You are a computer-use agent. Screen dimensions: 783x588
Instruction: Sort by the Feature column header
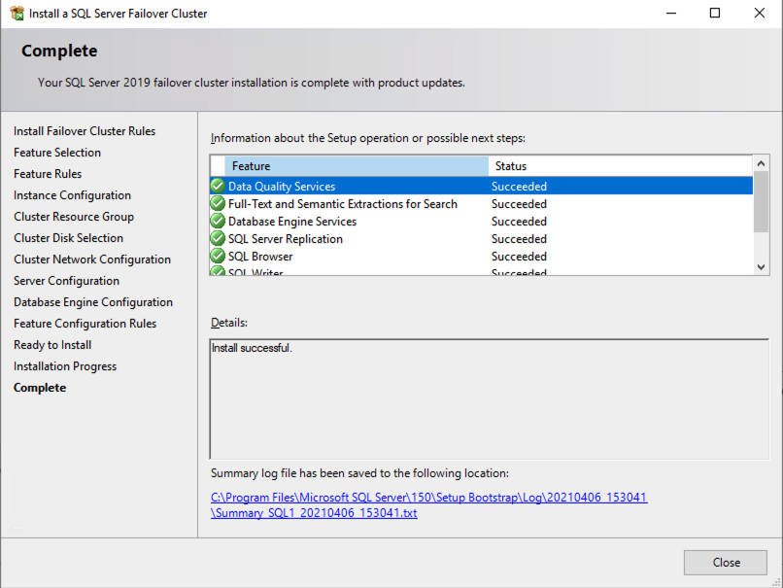point(356,166)
